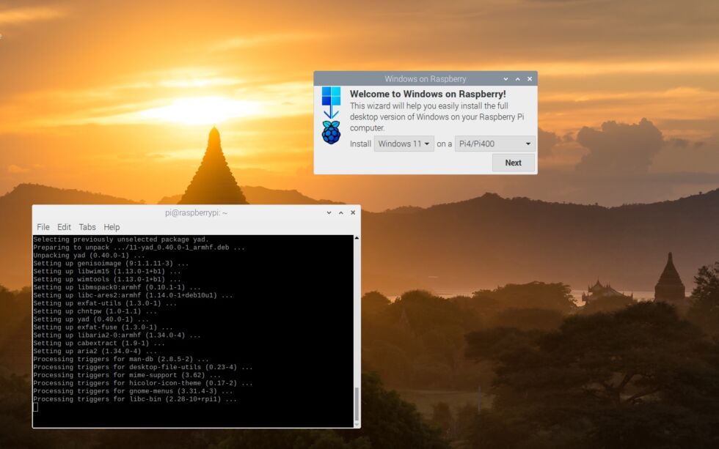Open the Edit menu in terminal

[64, 227]
